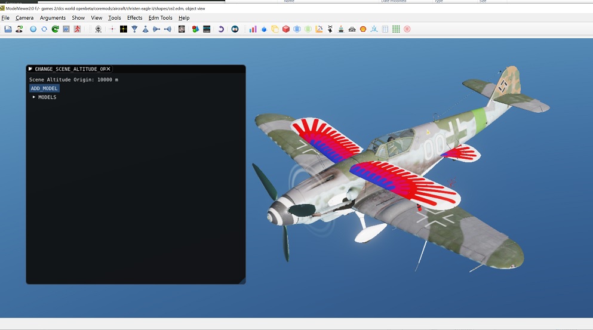593x330 pixels.
Task: Click the gray box blue arrows icon
Action: point(66,29)
